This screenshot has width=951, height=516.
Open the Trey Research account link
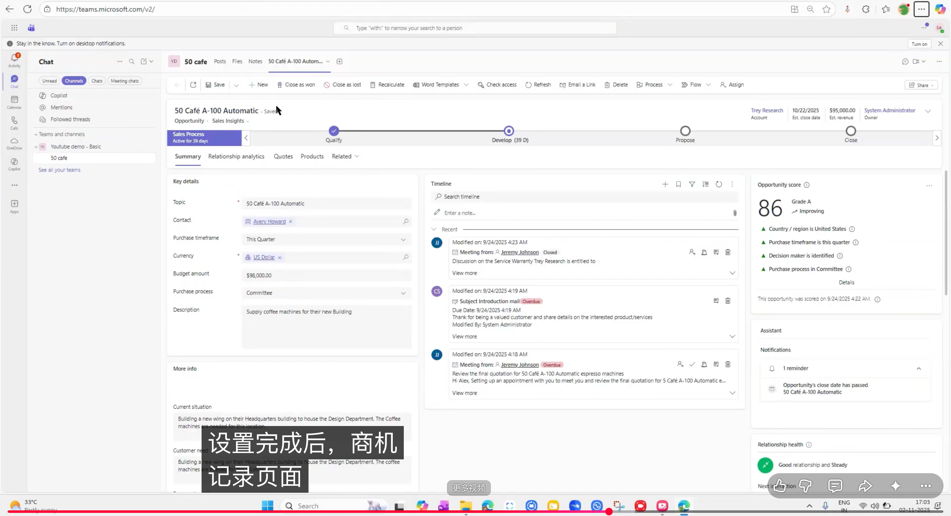767,110
